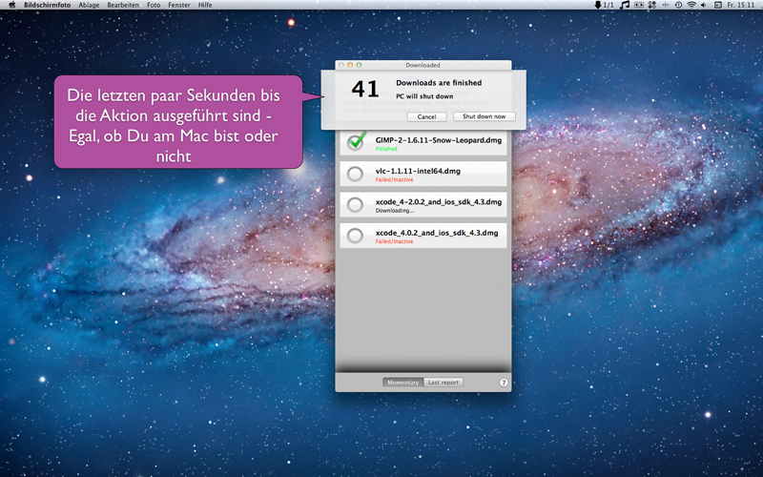
Task: Open the Apple menu
Action: [x=12, y=5]
